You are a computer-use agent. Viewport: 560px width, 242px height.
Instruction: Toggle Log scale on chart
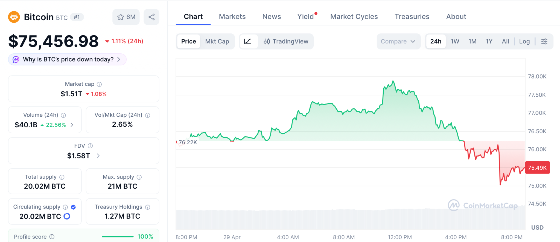524,41
